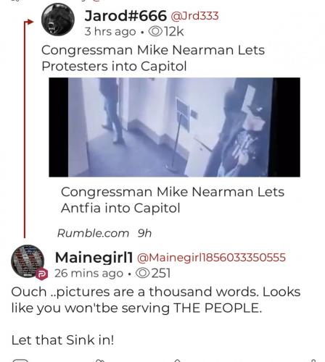The width and height of the screenshot is (325, 362).
Task: Open the @Jrd333 handle
Action: pos(194,16)
